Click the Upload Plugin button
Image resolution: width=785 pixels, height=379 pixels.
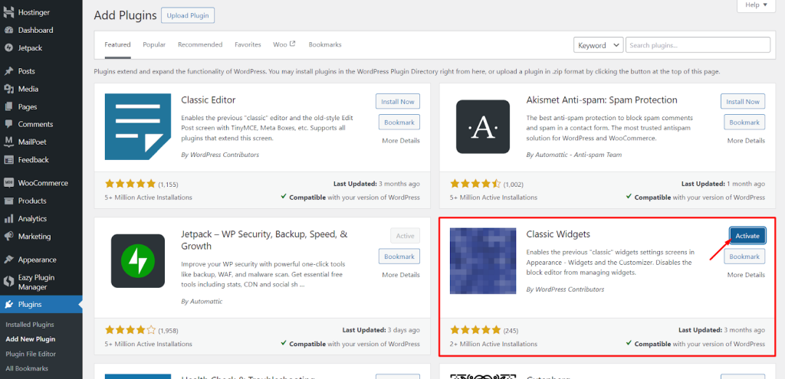tap(188, 15)
